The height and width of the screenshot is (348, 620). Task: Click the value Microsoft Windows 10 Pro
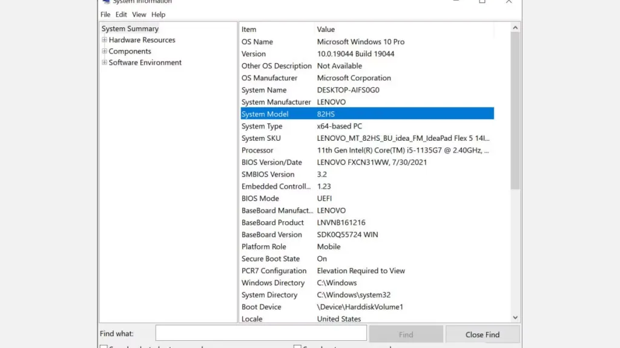click(x=361, y=42)
